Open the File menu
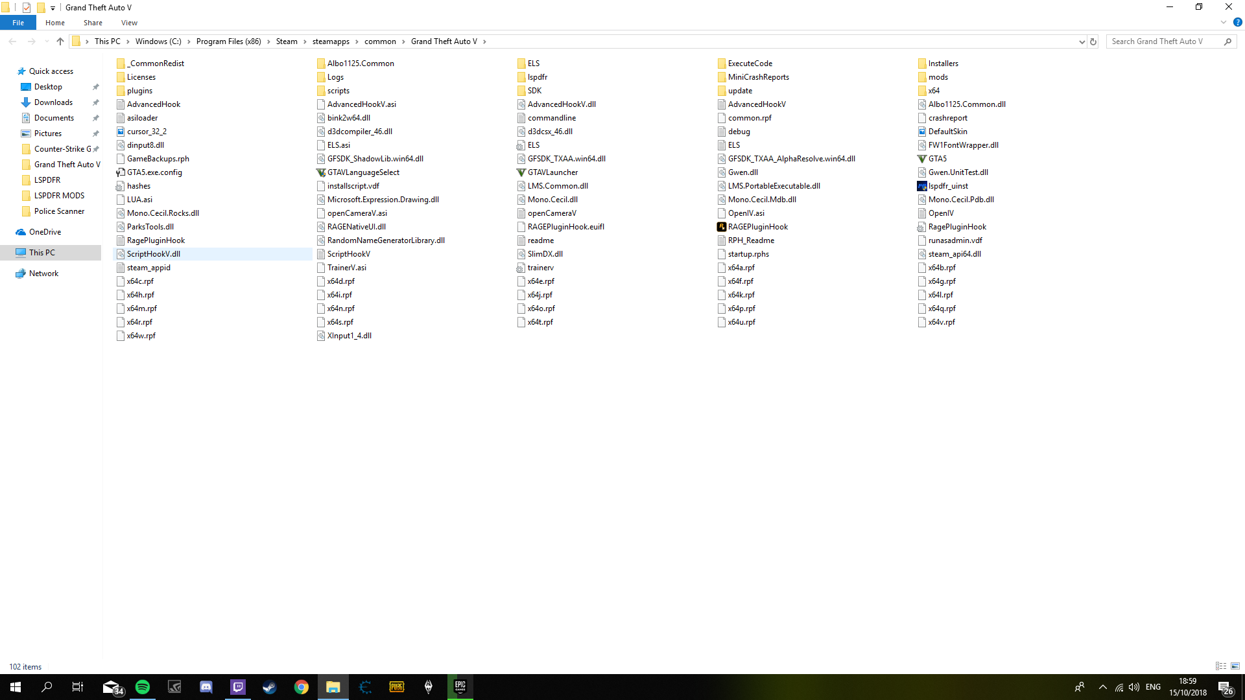The width and height of the screenshot is (1245, 700). point(18,23)
